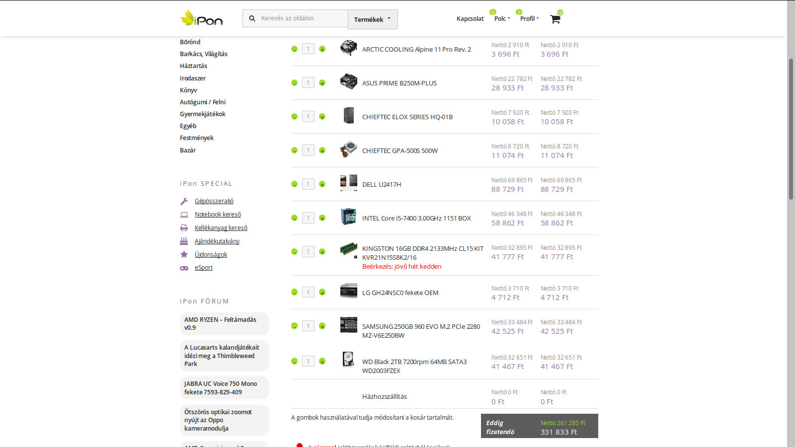Click the Kellékanyag kereső printer icon
The height and width of the screenshot is (447, 795).
pos(184,228)
